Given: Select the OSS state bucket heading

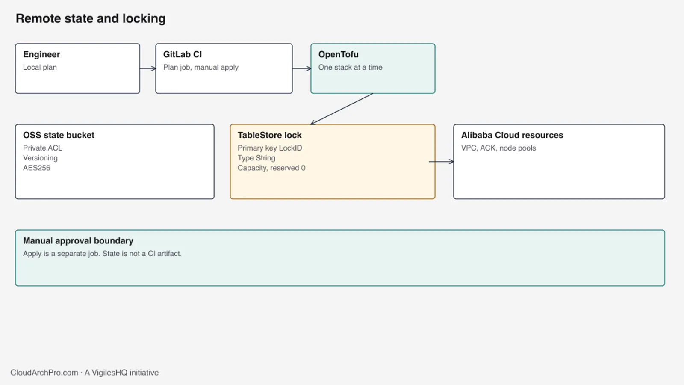Looking at the screenshot, I should pos(59,135).
